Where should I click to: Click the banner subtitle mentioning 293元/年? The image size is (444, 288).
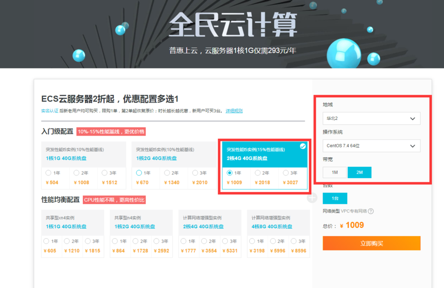pos(232,51)
